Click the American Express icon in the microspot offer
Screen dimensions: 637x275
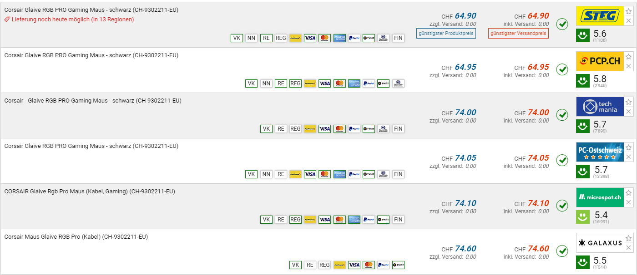[354, 220]
